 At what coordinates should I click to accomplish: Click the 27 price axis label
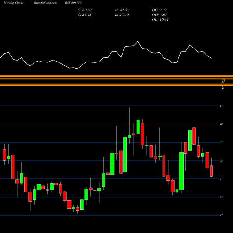tap(221, 179)
